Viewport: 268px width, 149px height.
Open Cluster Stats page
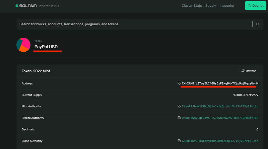pos(192,6)
